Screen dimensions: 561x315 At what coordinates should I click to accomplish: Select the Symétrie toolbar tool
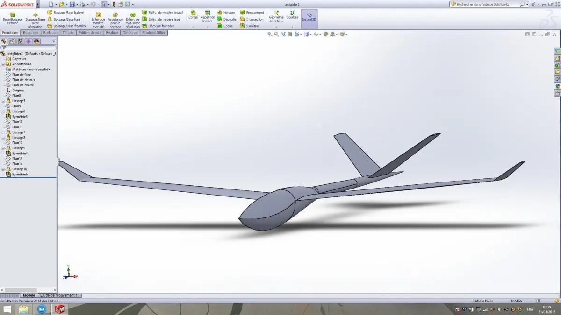point(249,26)
